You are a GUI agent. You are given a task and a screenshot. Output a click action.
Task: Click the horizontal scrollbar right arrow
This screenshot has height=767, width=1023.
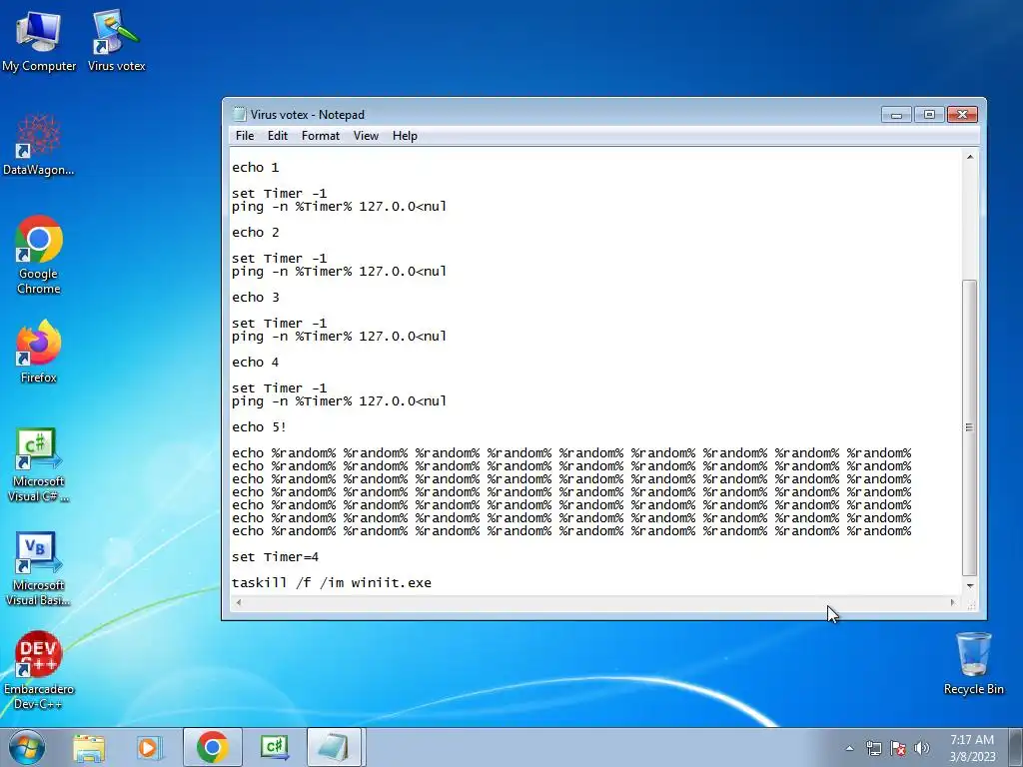(x=953, y=602)
